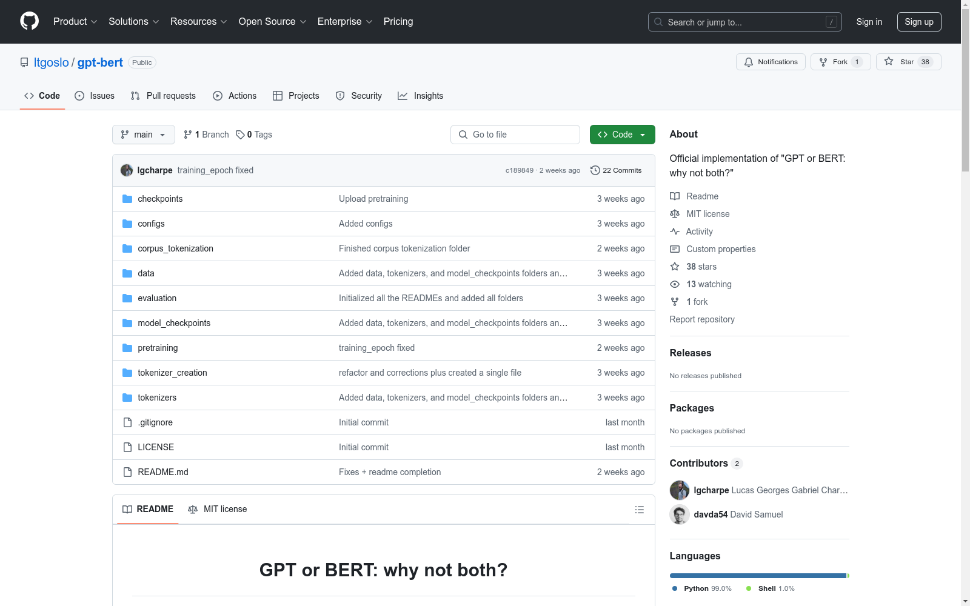Screen dimensions: 970x606
Task: Open the data folder name
Action: pyautogui.click(x=146, y=273)
